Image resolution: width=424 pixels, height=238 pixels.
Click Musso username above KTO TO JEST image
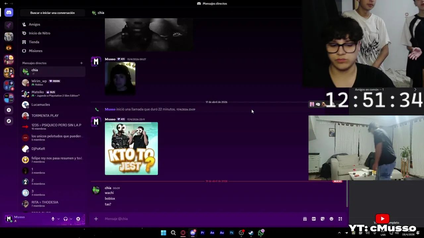pos(110,119)
